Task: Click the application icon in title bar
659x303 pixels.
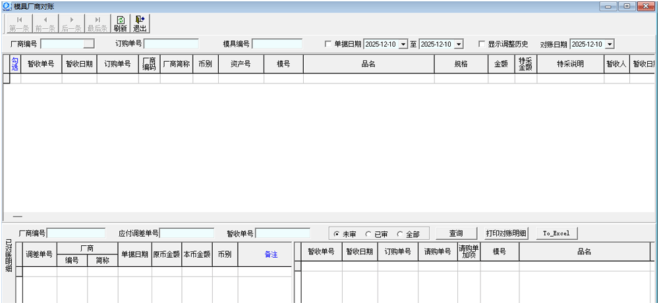Action: point(7,6)
